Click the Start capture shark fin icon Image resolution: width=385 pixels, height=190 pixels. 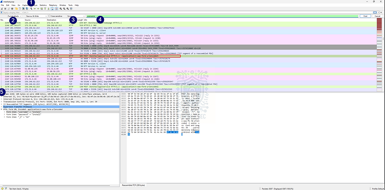[2, 9]
